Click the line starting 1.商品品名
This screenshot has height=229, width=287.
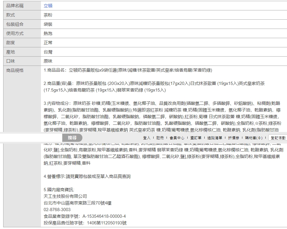128,70
